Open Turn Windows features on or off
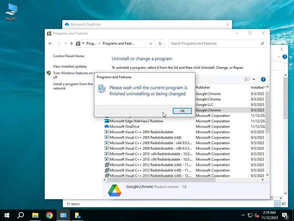Viewport: 294px width, 221px height. (x=73, y=75)
